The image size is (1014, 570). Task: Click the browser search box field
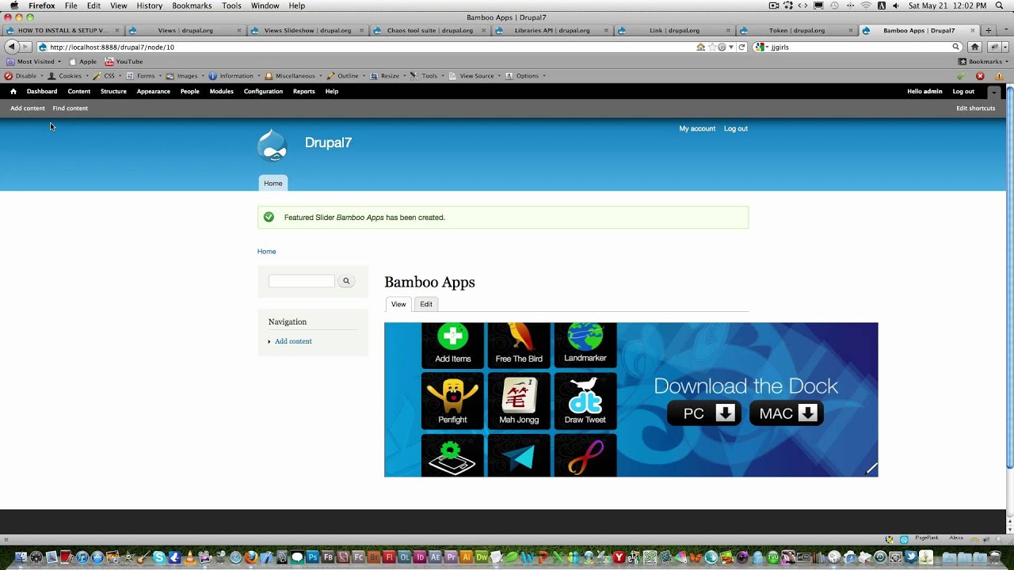coord(859,47)
